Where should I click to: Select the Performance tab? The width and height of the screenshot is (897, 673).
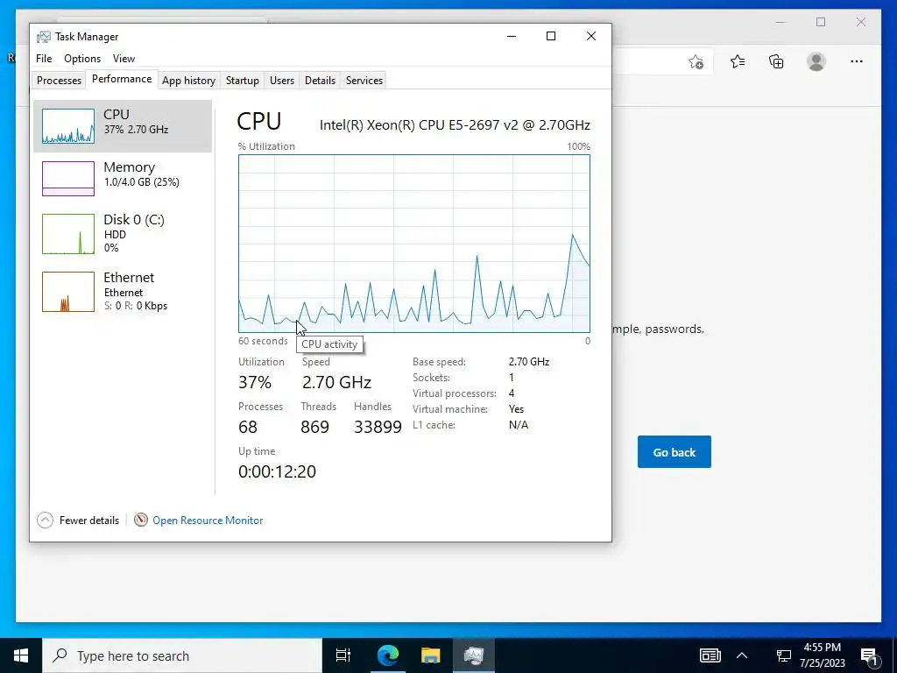click(x=122, y=79)
